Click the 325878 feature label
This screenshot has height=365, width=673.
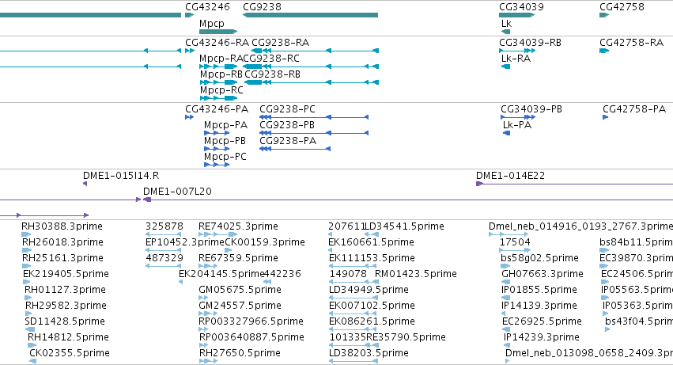(x=164, y=226)
